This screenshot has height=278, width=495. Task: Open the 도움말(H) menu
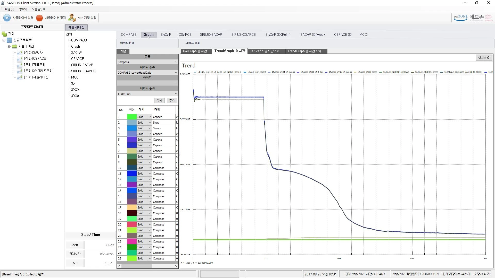[x=38, y=9]
